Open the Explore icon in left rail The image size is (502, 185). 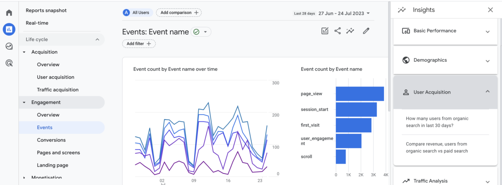pyautogui.click(x=9, y=46)
